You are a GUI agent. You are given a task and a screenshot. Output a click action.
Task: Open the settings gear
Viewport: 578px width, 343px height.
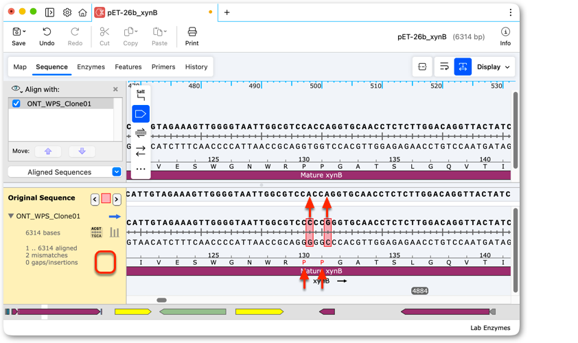coord(67,12)
